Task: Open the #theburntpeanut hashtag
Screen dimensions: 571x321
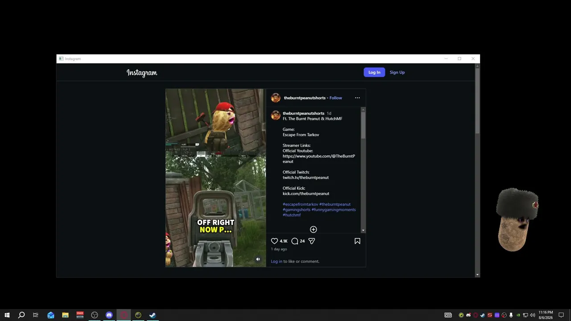Action: 335,204
